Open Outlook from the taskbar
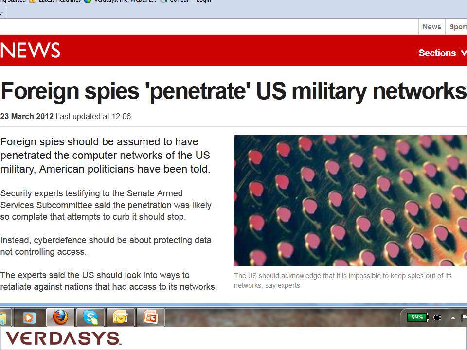 pyautogui.click(x=120, y=317)
